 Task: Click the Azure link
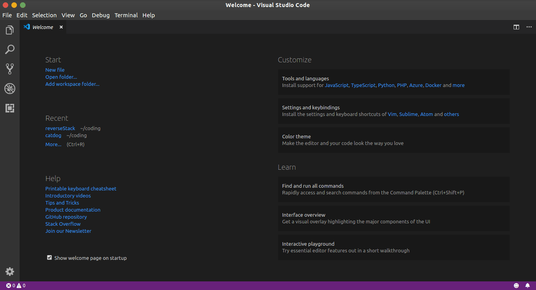(416, 85)
